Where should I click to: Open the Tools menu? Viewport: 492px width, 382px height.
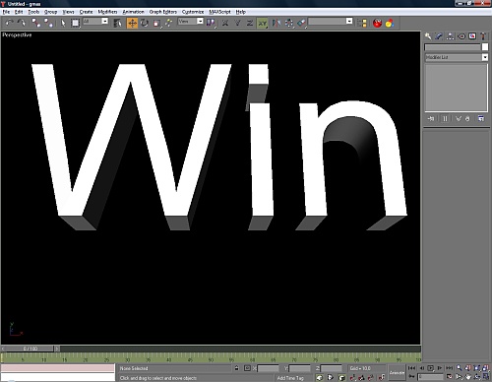33,12
